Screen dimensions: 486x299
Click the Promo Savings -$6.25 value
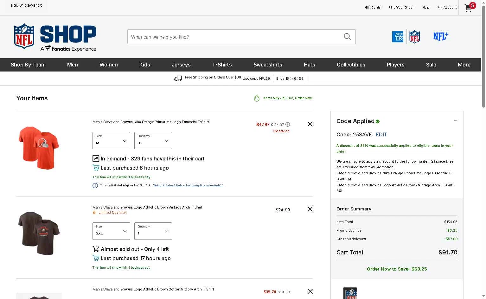451,230
